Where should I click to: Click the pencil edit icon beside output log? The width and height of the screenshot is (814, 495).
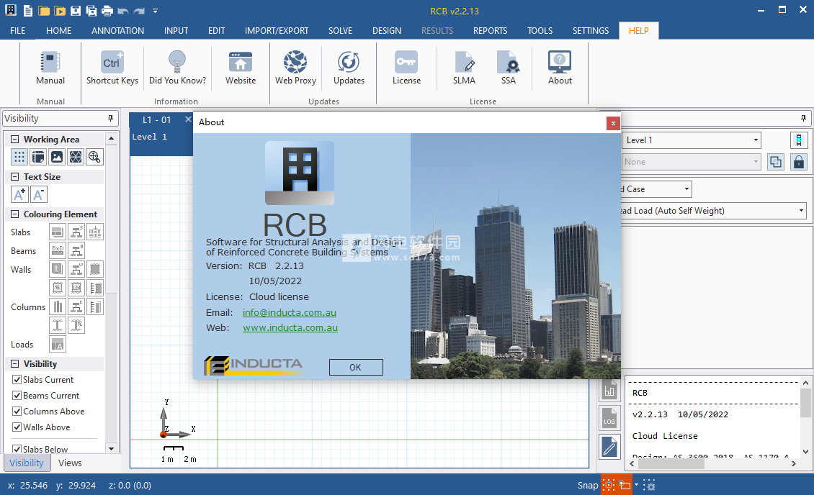point(609,447)
